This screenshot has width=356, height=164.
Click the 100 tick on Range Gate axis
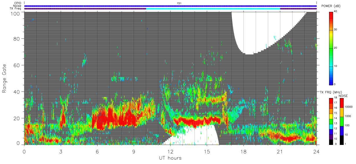[16, 13]
